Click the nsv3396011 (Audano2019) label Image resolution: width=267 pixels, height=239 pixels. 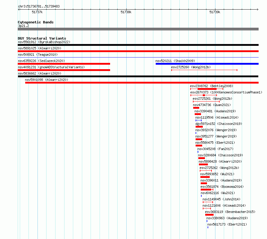[x=221, y=180]
